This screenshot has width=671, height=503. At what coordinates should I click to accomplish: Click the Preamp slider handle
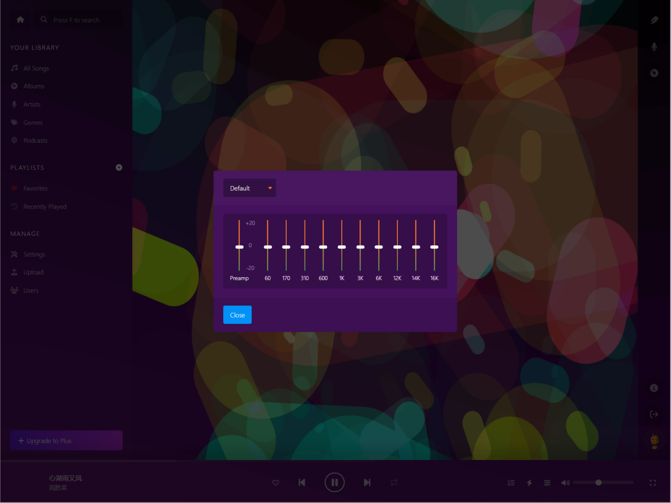[240, 247]
